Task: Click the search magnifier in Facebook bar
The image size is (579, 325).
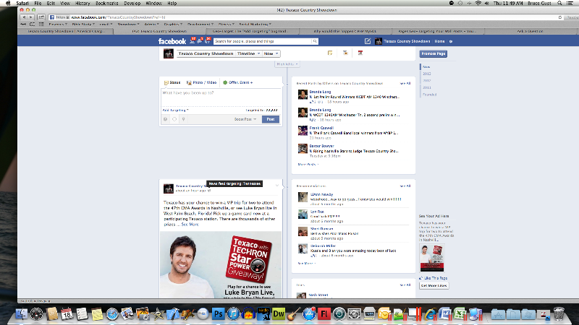Action: point(315,41)
